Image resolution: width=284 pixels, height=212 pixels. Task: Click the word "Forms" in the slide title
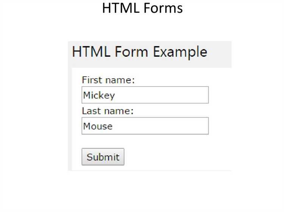coord(163,8)
